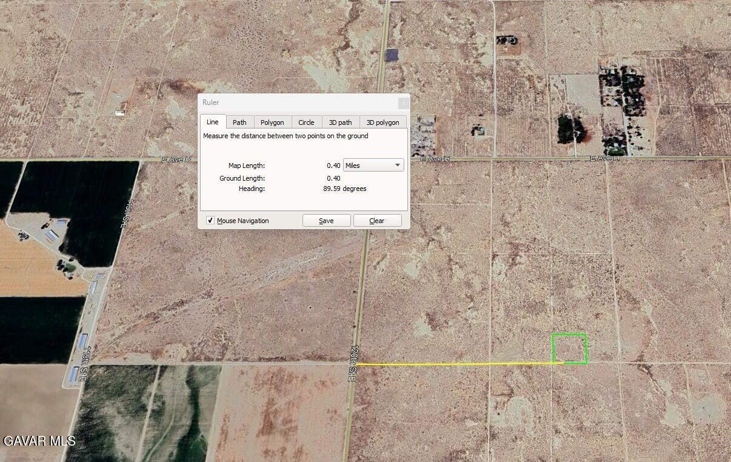Image resolution: width=731 pixels, height=462 pixels.
Task: Click the Heading value 89.59 degrees
Action: (x=344, y=189)
